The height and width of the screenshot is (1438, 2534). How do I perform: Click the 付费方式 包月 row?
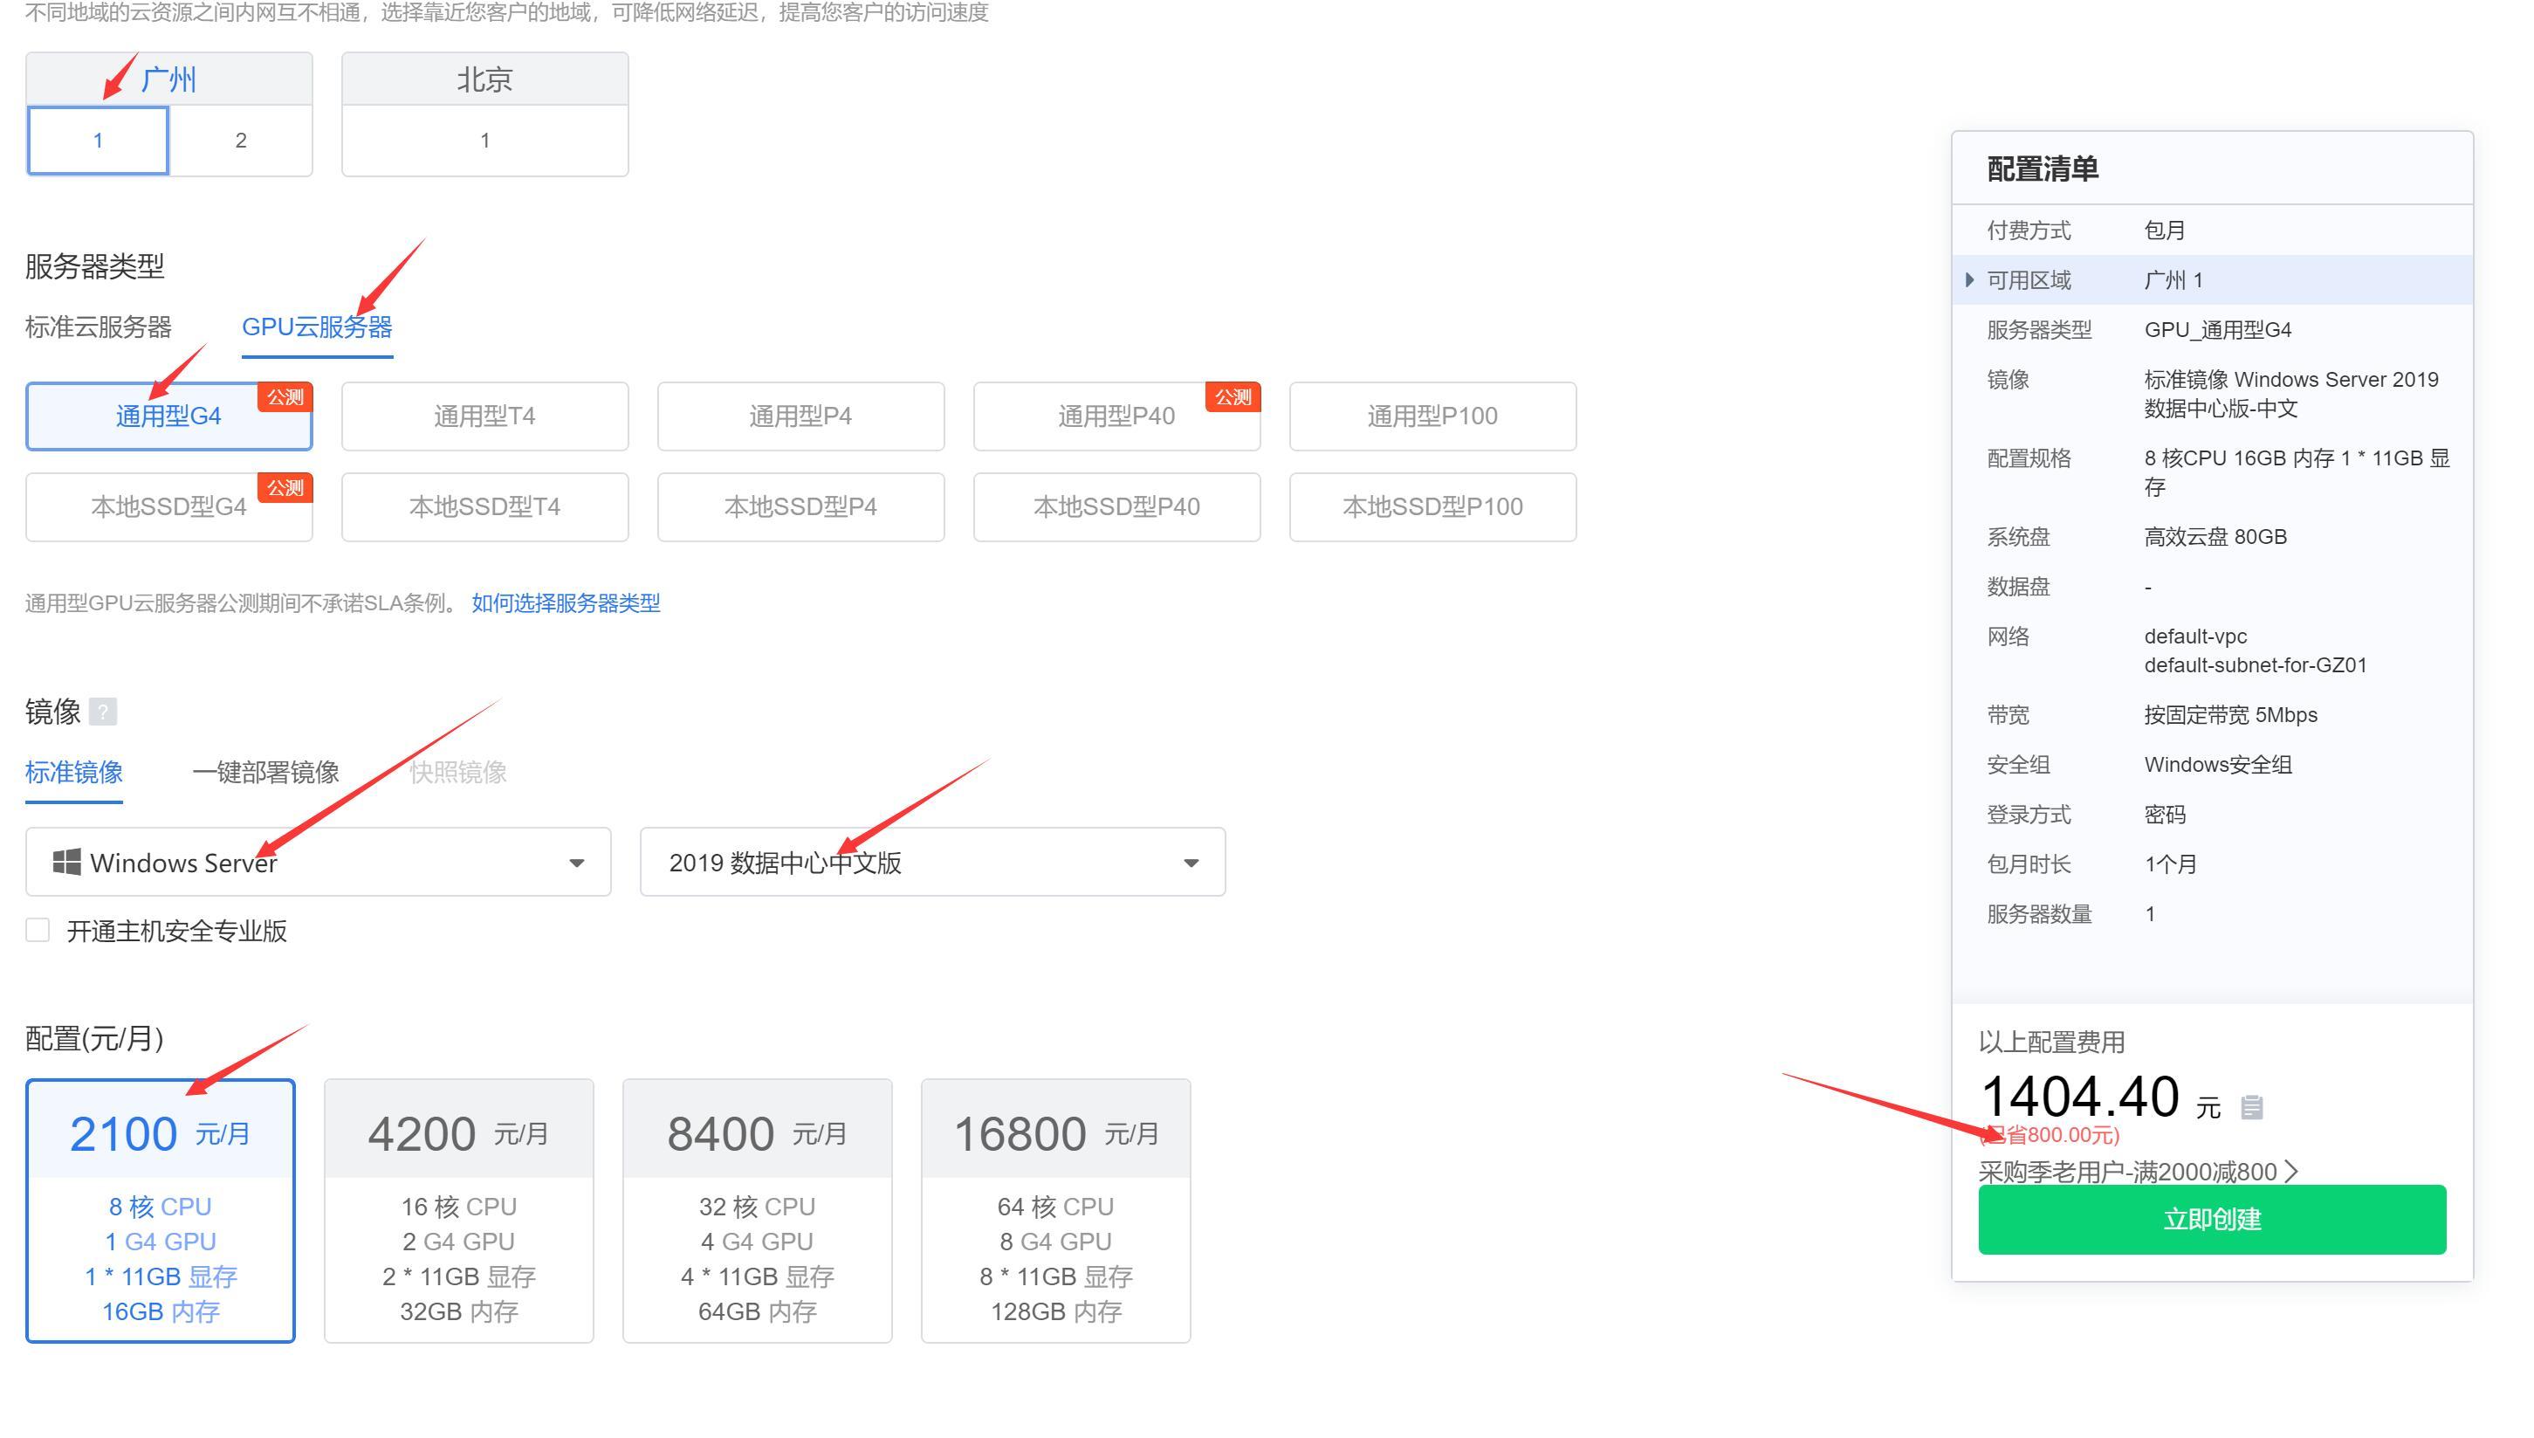(x=2211, y=230)
